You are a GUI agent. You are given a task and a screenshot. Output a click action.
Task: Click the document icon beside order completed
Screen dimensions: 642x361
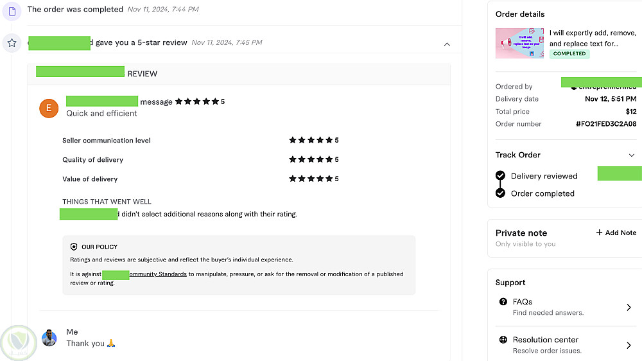[x=12, y=10]
